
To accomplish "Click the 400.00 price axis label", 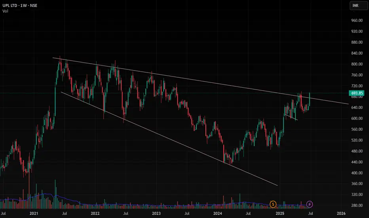I will (x=357, y=173).
